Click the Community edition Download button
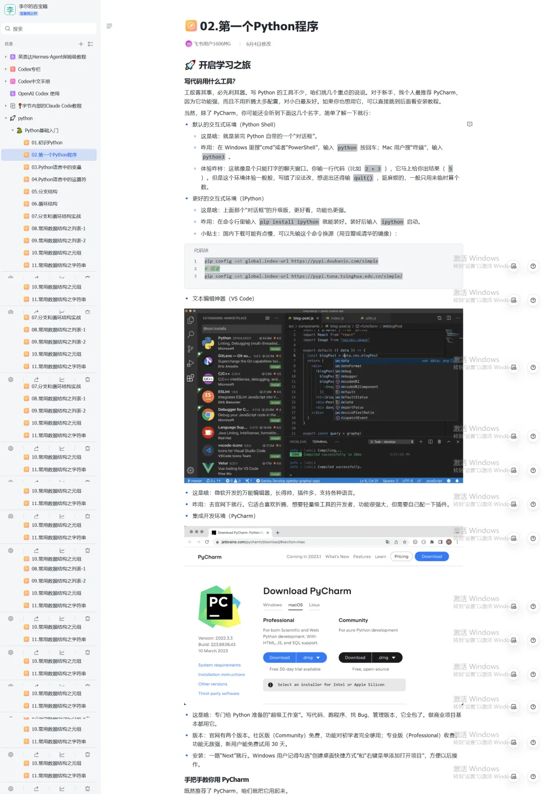545x794 pixels. [355, 658]
